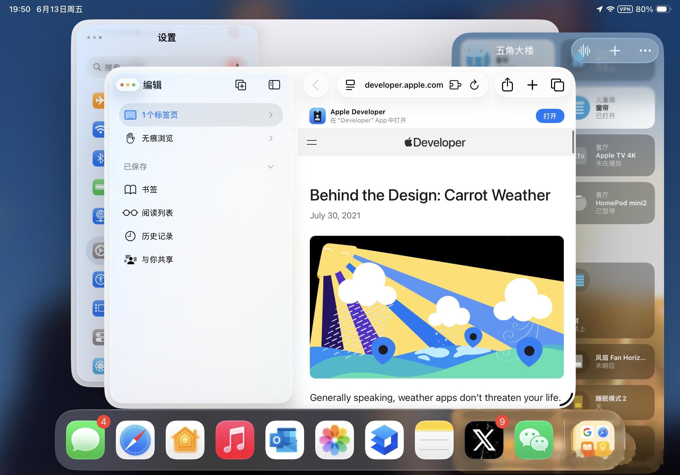Click the 设置 title in Settings window

click(x=167, y=38)
